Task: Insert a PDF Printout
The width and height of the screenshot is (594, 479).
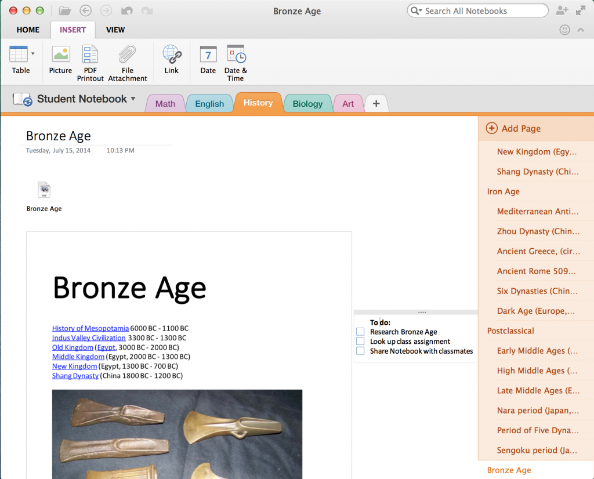Action: [x=90, y=55]
